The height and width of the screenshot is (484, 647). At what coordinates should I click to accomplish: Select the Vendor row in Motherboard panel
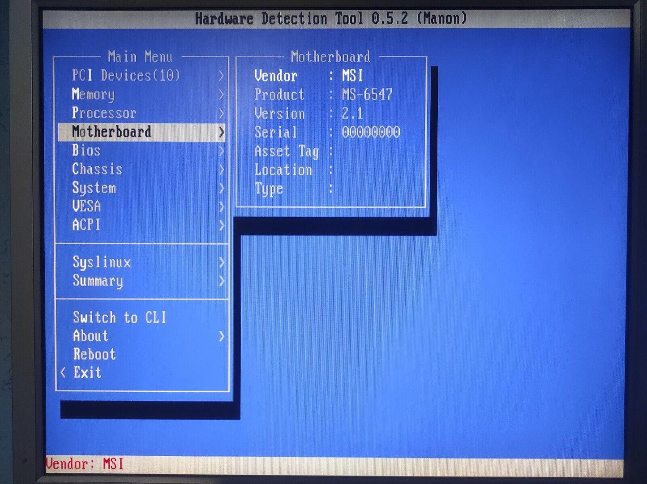[308, 76]
